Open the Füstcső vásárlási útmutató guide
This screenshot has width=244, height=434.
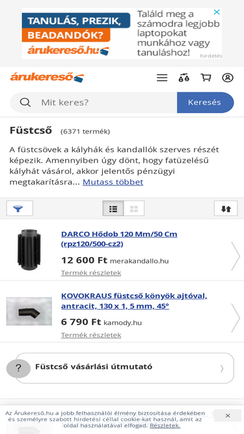[x=125, y=368]
